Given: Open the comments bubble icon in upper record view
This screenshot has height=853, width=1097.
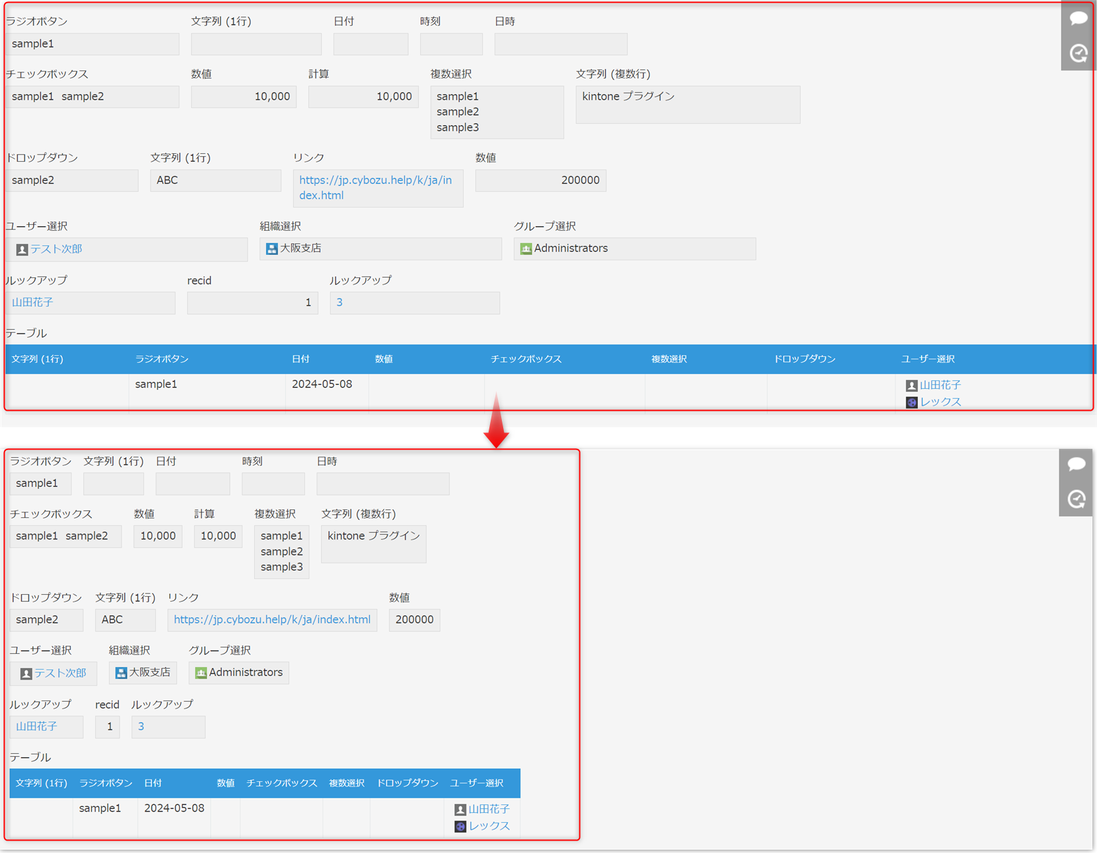Looking at the screenshot, I should pyautogui.click(x=1079, y=18).
